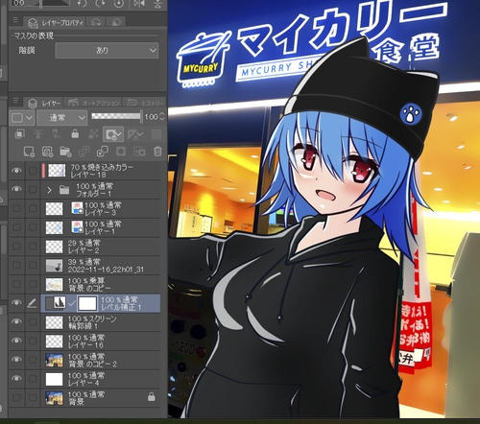Click the lock icon on 背景 layer
The image size is (480, 424).
point(152,397)
